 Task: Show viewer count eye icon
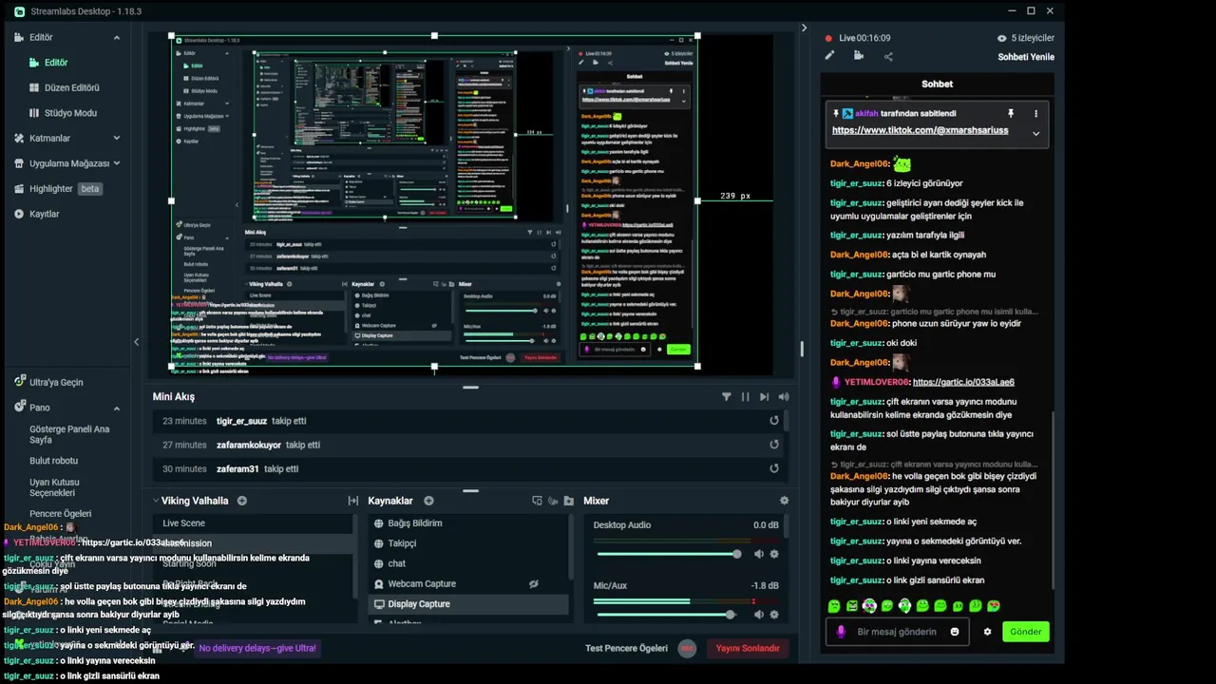pos(1001,38)
